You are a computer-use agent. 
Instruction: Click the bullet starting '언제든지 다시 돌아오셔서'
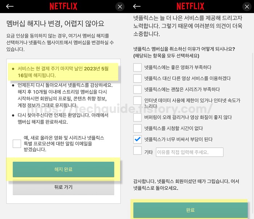65,95
